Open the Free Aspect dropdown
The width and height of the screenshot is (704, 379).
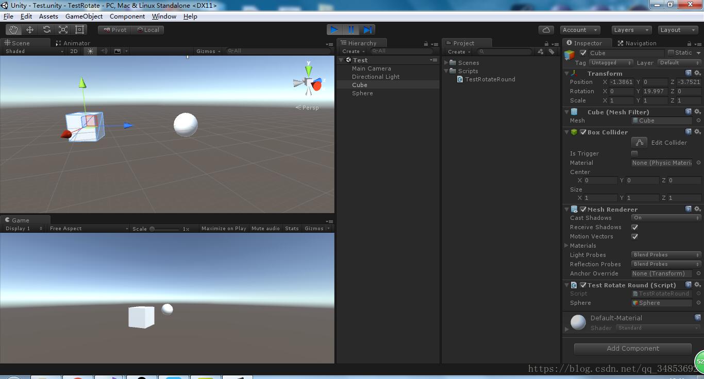[x=89, y=228]
